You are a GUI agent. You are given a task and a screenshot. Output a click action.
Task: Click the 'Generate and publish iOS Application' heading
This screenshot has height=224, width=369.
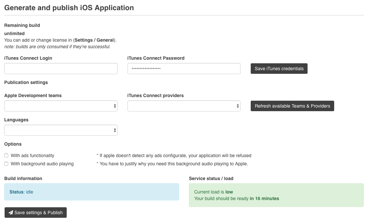tap(69, 8)
